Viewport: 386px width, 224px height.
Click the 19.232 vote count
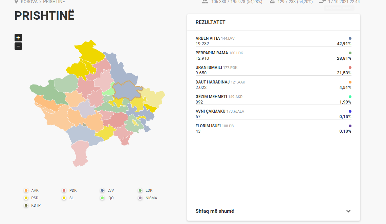click(202, 44)
